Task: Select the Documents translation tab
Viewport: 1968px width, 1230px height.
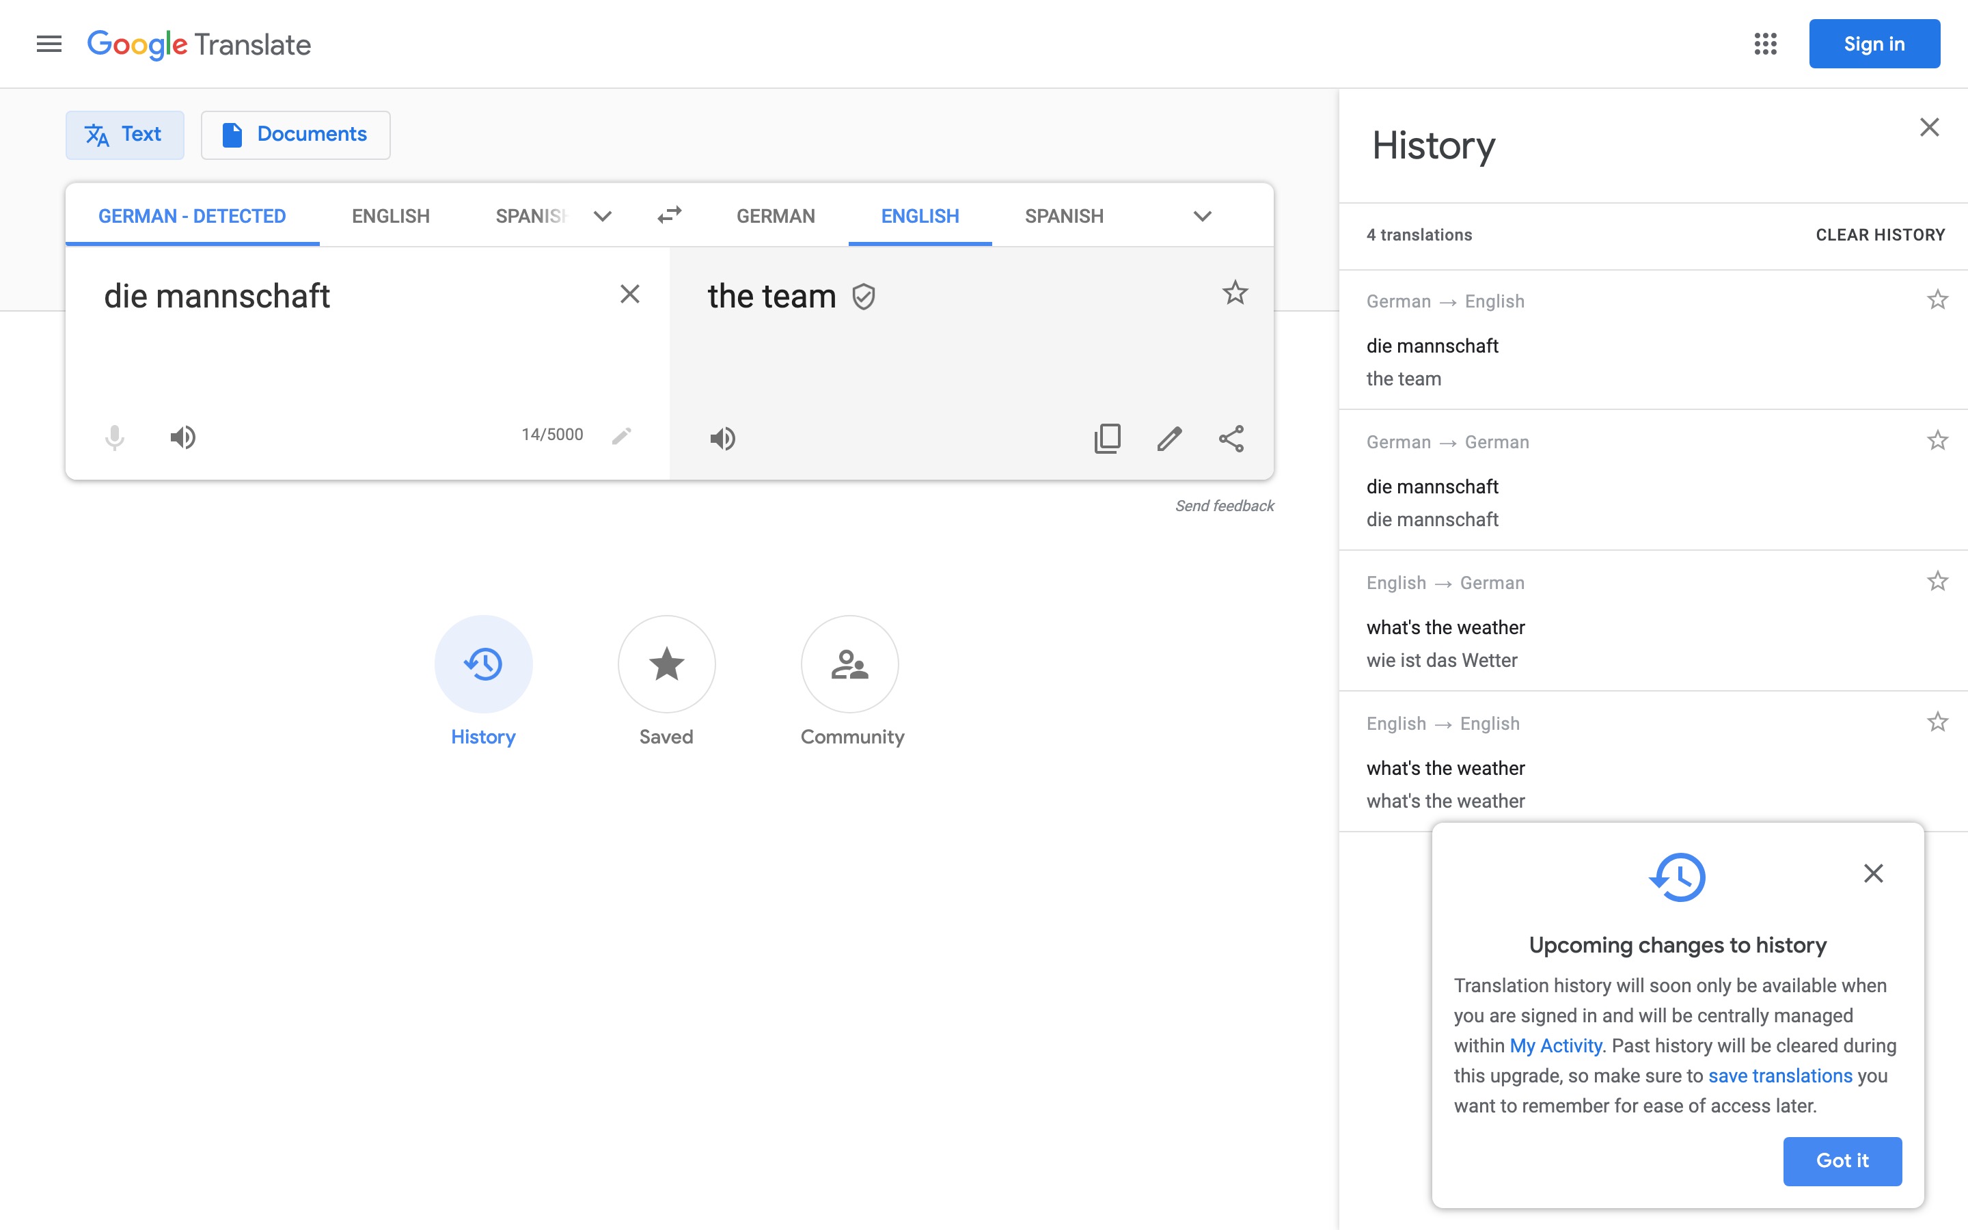Action: pos(293,133)
